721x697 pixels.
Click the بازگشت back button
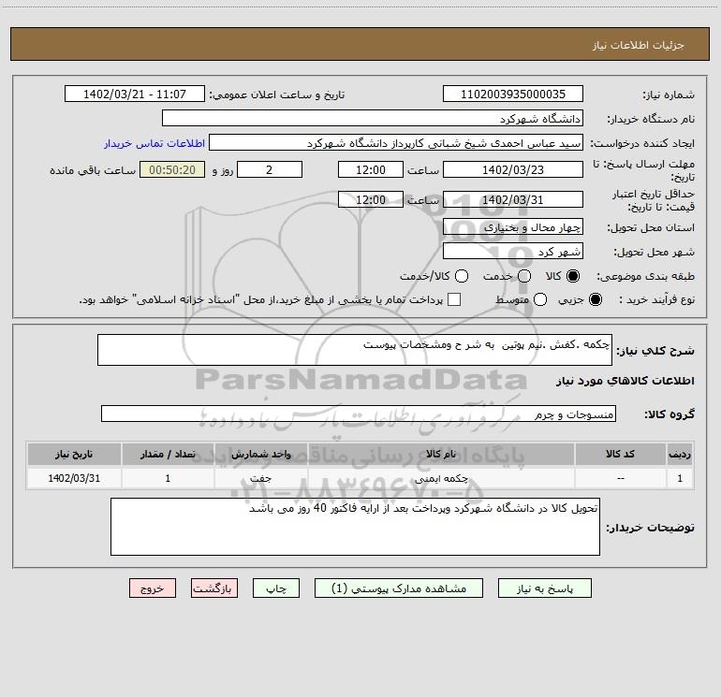pos(214,588)
